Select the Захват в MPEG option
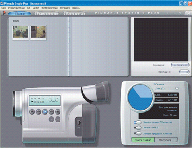 pyautogui.click(x=138, y=128)
